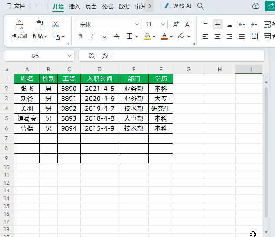Click the Wrap text icon
The height and width of the screenshot is (237, 275).
point(267,24)
